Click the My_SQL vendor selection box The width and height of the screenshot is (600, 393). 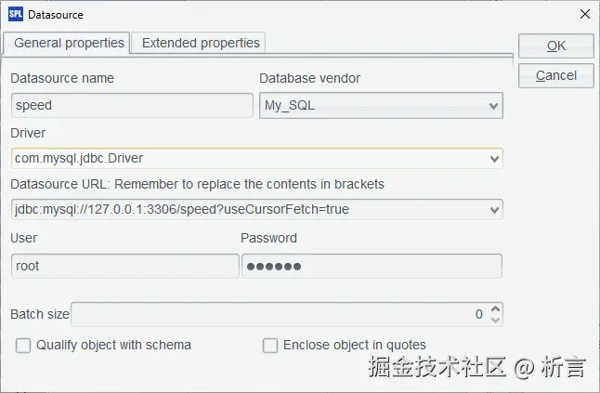(372, 106)
